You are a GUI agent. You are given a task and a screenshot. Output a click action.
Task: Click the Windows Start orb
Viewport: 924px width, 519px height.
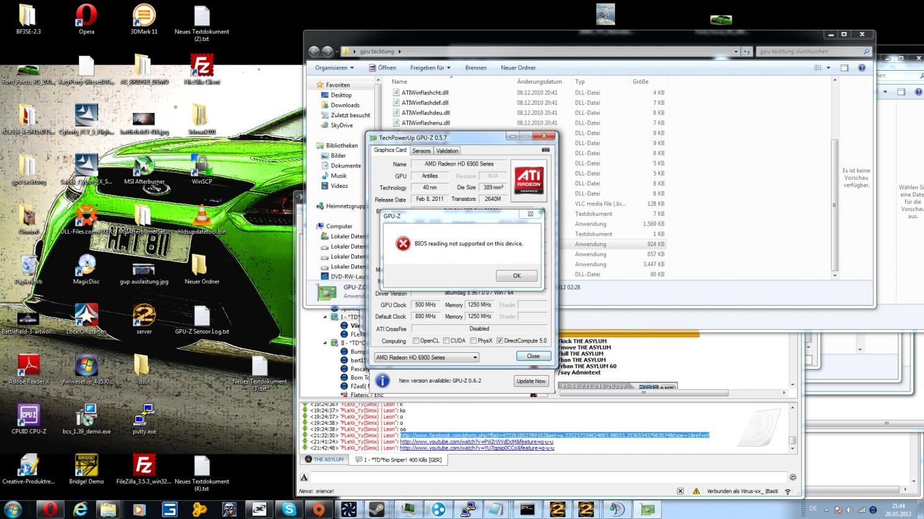13,510
